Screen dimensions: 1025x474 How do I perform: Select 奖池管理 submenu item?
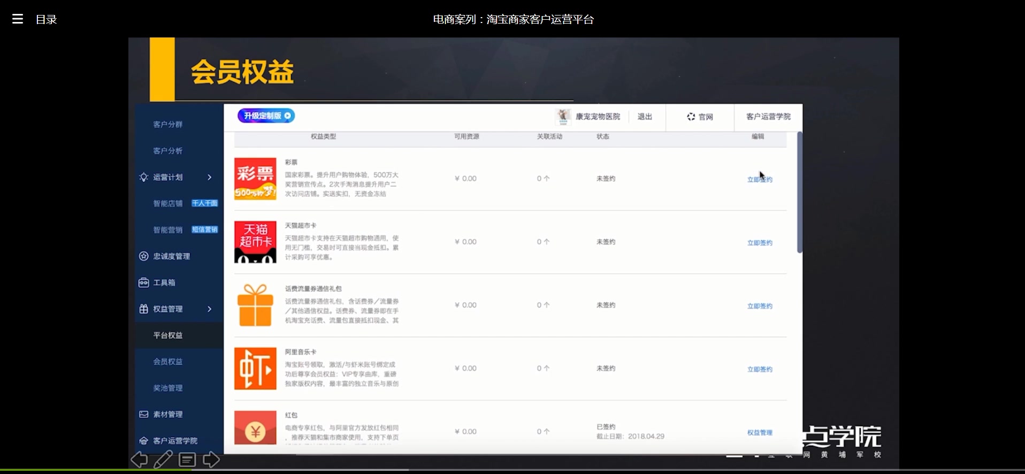pyautogui.click(x=168, y=388)
